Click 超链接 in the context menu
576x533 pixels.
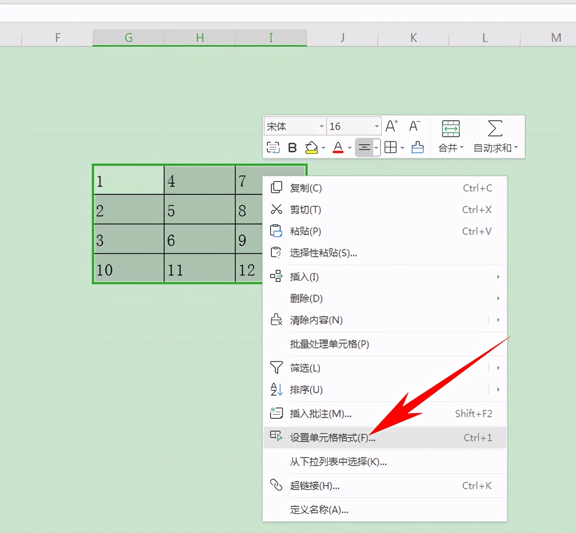[x=315, y=486]
